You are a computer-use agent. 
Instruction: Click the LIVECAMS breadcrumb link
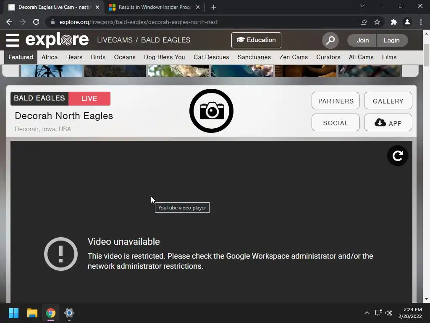pyautogui.click(x=115, y=40)
